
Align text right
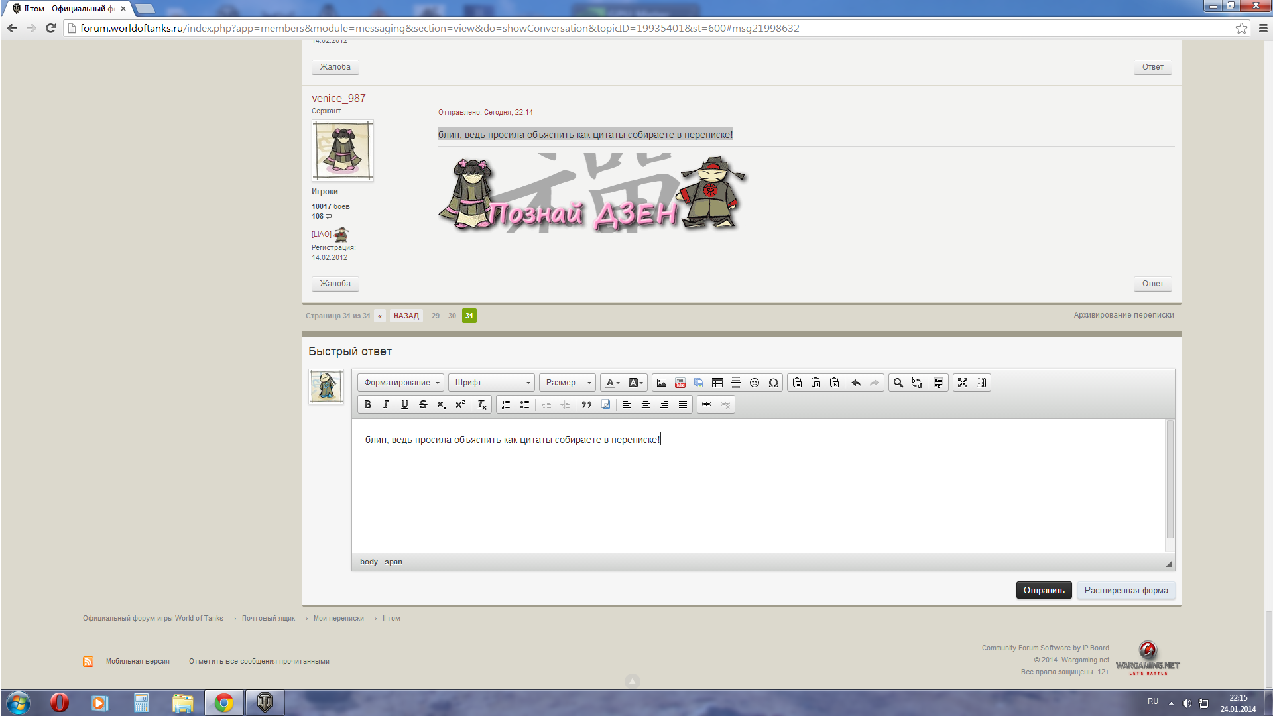click(664, 404)
